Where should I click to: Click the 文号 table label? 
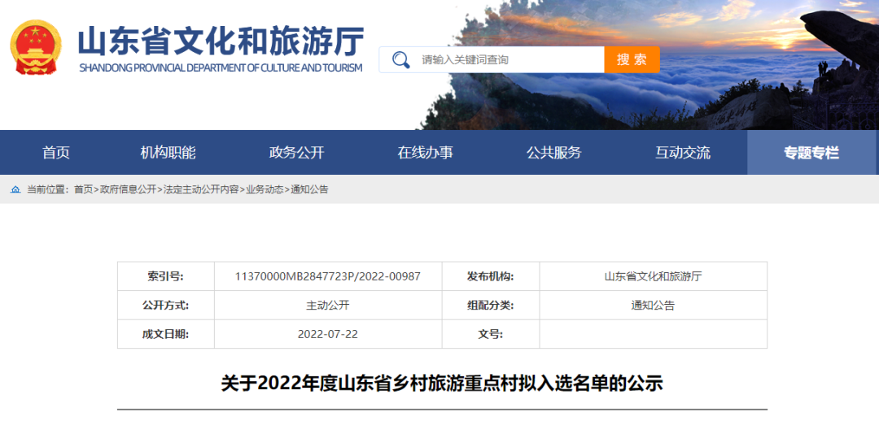coord(491,334)
